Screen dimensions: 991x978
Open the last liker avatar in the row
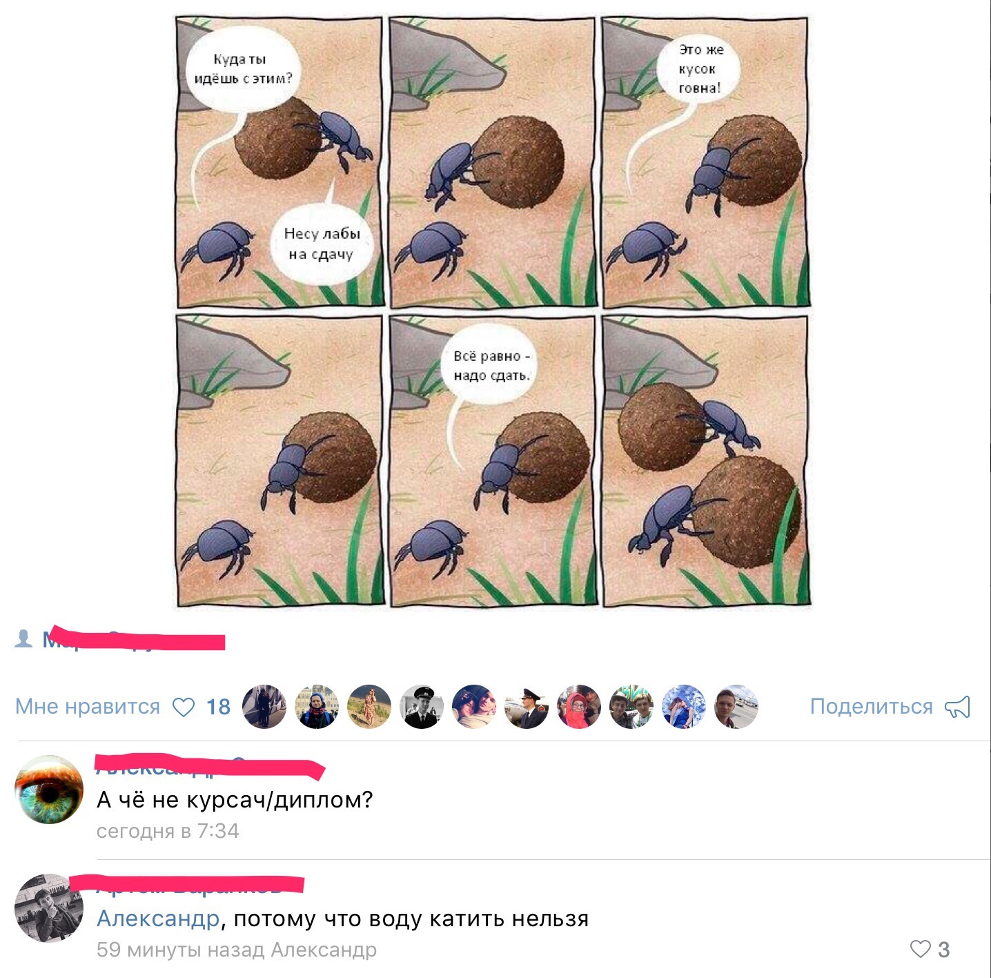[x=736, y=707]
